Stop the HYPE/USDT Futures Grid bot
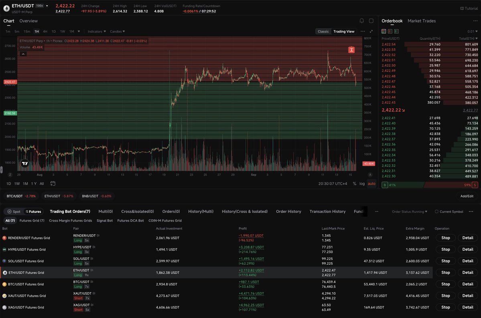The height and width of the screenshot is (318, 481). click(445, 250)
